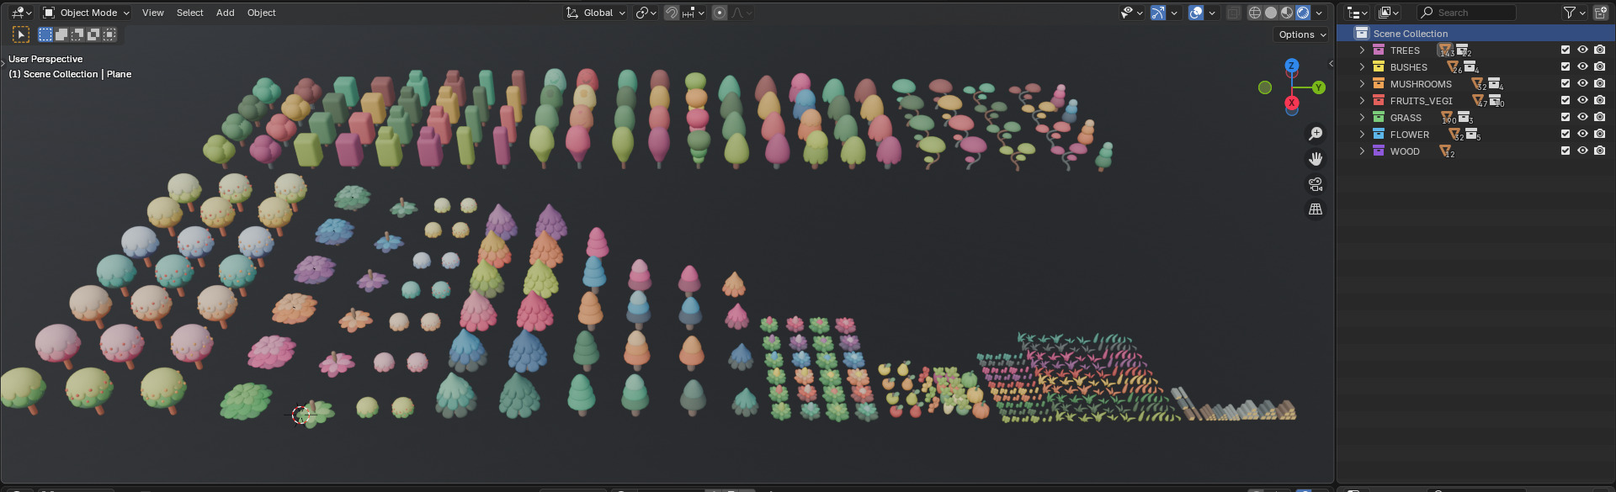Open object visibility and selectability dropdown
Viewport: 1616px width, 492px height.
pos(1131,13)
